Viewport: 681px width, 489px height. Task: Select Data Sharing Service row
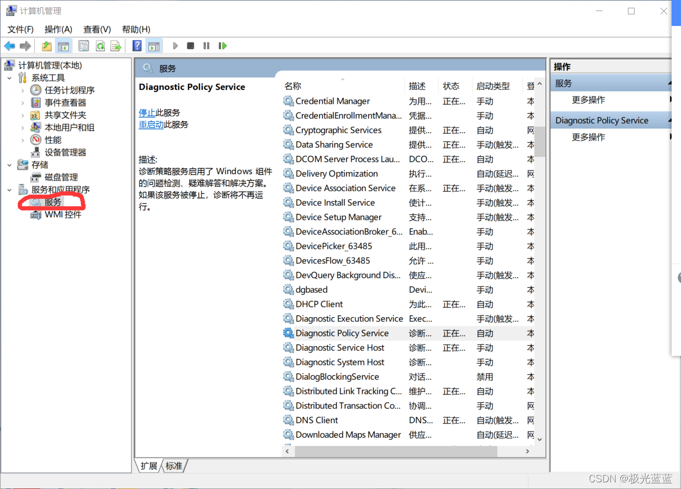(408, 145)
